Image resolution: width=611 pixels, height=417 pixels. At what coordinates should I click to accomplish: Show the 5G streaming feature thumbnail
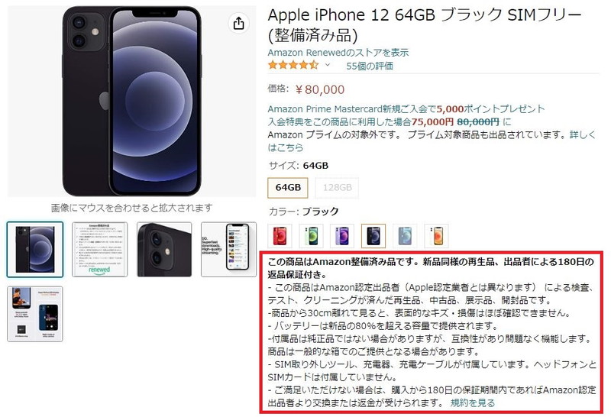228,250
